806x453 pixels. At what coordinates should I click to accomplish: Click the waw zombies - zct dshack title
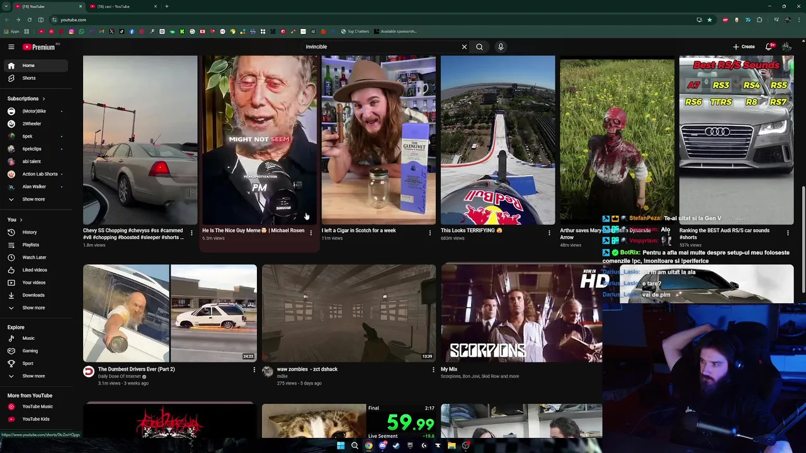click(307, 369)
